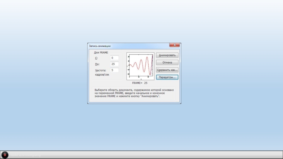Close the Запись анимации dialog

coord(174,45)
